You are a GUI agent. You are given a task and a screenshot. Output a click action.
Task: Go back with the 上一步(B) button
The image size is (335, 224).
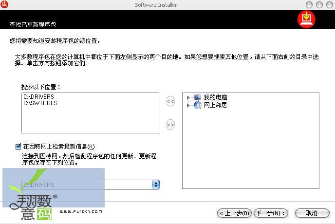[234, 213]
